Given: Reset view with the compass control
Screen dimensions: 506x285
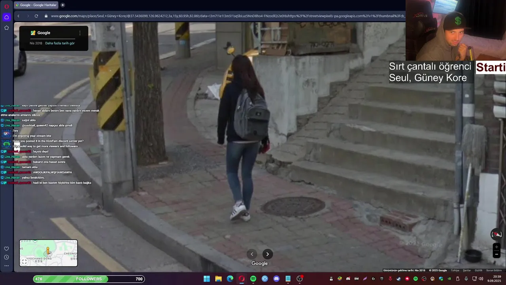Looking at the screenshot, I should 497,234.
